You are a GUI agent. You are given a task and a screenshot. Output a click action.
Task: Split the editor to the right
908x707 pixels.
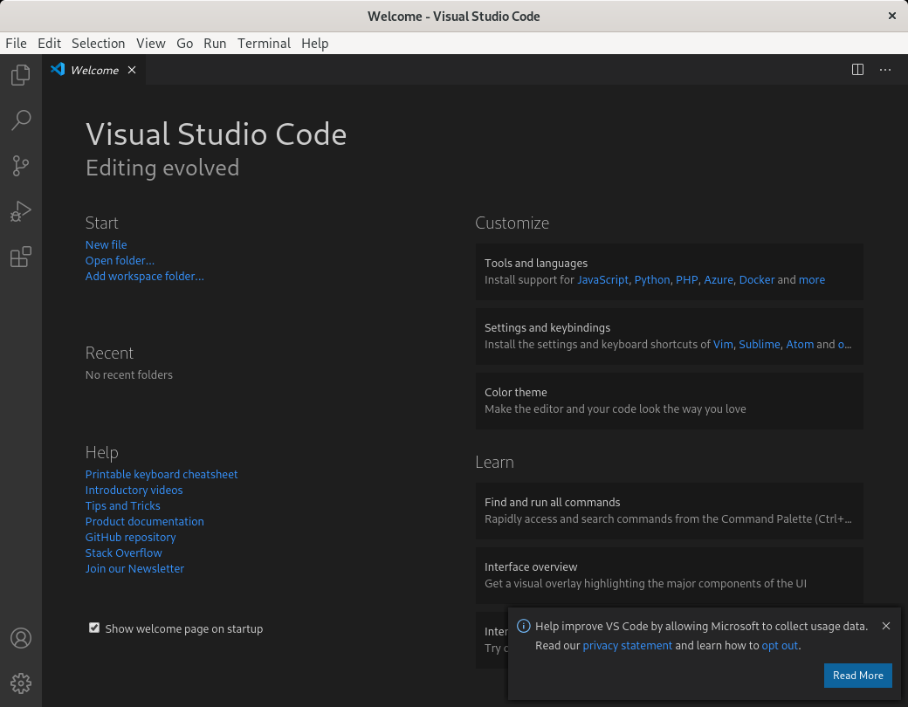coord(857,70)
